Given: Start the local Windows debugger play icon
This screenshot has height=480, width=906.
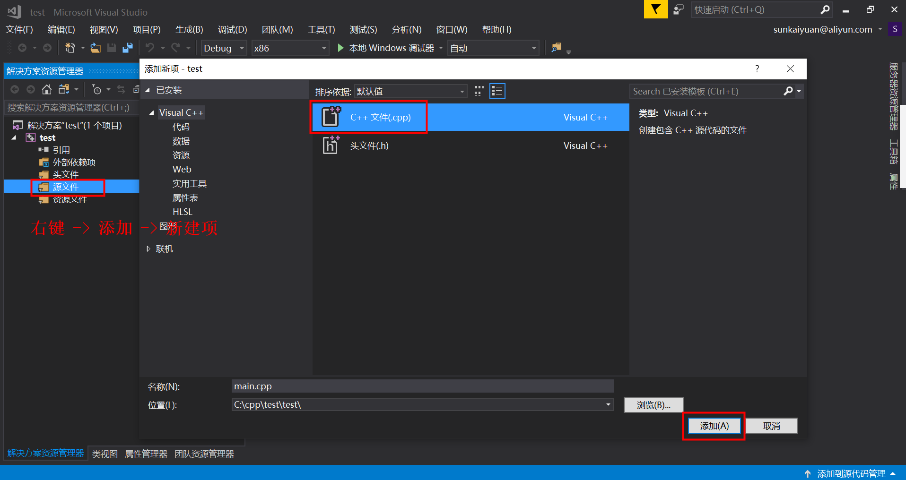Looking at the screenshot, I should pyautogui.click(x=340, y=48).
